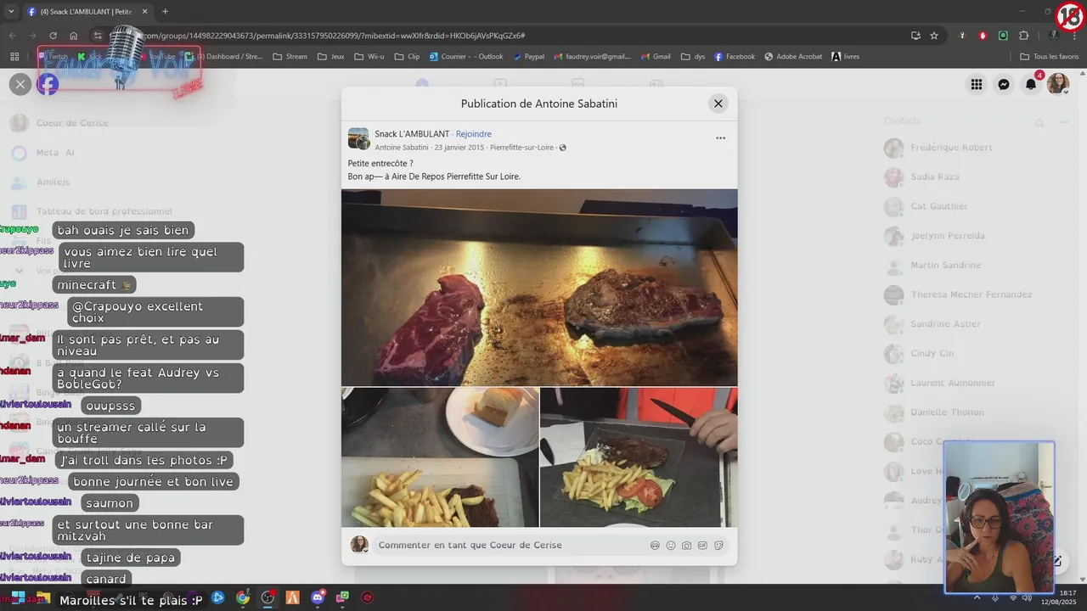Open the Chrome apps grid in bookmarks bar
Screen dimensions: 1087x611
(x=14, y=57)
